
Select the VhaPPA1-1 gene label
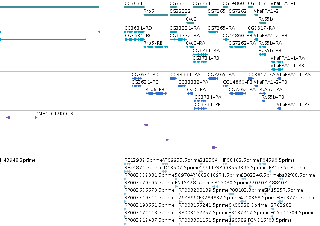tap(283, 3)
